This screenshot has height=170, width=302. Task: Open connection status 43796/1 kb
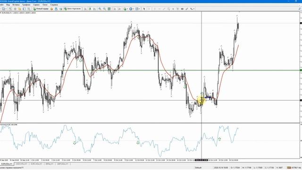pos(294,168)
